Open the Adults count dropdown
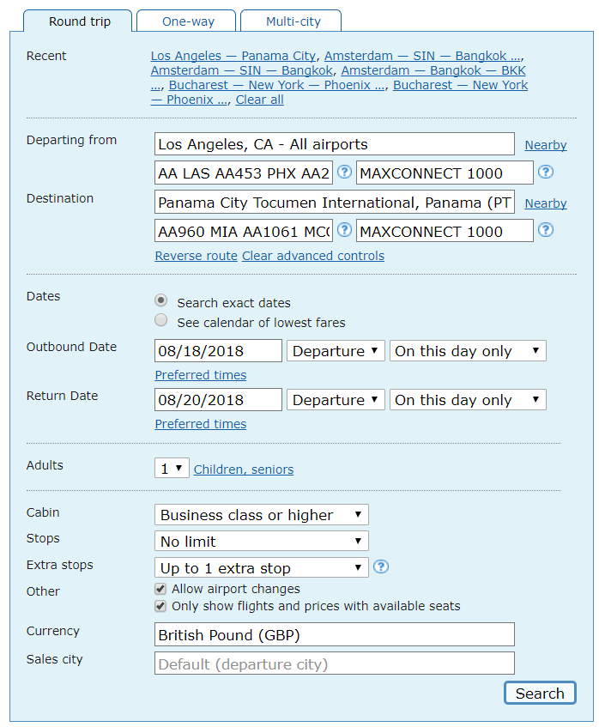599x727 pixels. (x=172, y=469)
